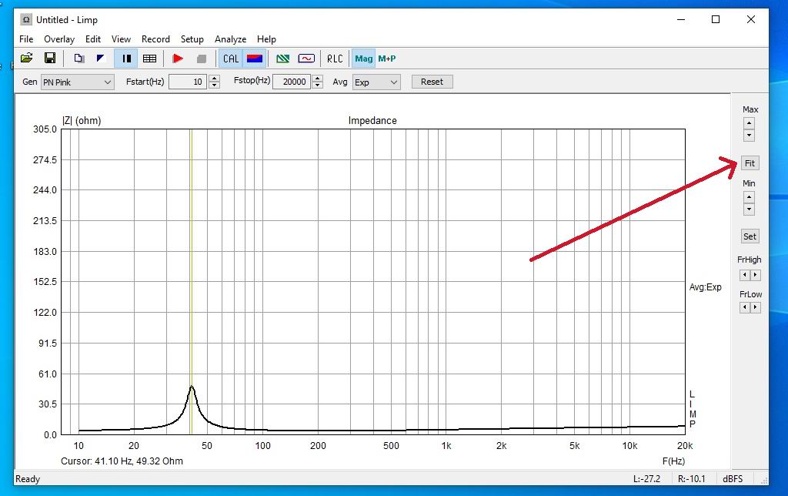
Task: Click the FrHigh left arrow
Action: click(x=745, y=275)
